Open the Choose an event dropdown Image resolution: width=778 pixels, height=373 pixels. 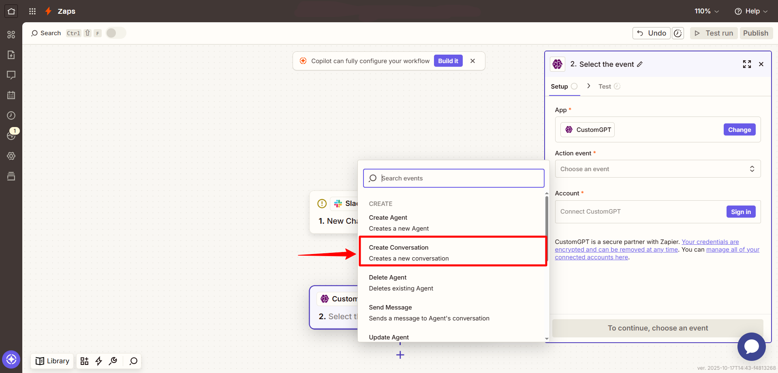click(657, 169)
